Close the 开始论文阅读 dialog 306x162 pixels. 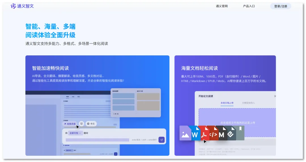pyautogui.click(x=275, y=96)
